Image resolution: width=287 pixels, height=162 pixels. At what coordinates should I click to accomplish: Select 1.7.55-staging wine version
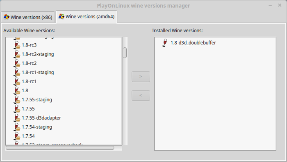37,100
